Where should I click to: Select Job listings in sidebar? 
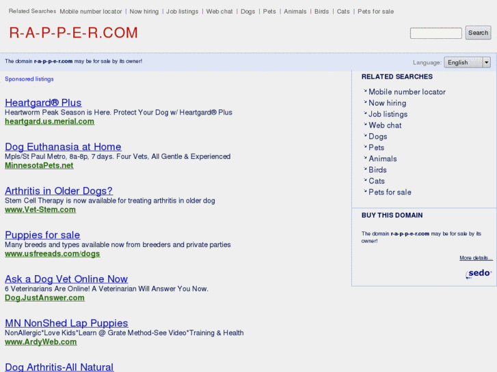388,114
